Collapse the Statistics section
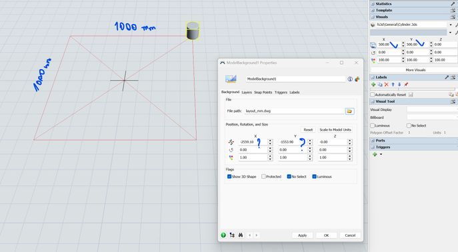Image resolution: width=458 pixels, height=252 pixels. point(373,4)
